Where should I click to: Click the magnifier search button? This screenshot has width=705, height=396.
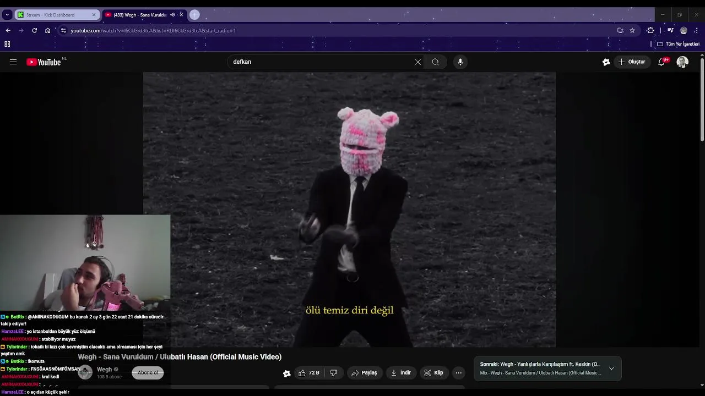point(435,62)
